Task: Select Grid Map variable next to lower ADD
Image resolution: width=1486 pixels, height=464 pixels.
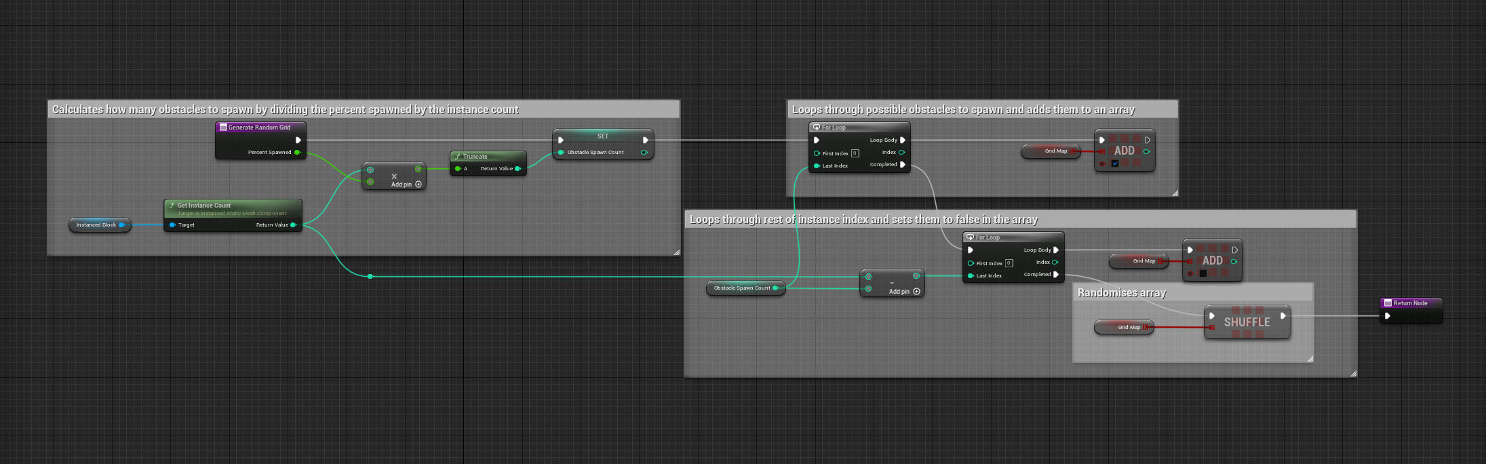Action: click(1139, 261)
